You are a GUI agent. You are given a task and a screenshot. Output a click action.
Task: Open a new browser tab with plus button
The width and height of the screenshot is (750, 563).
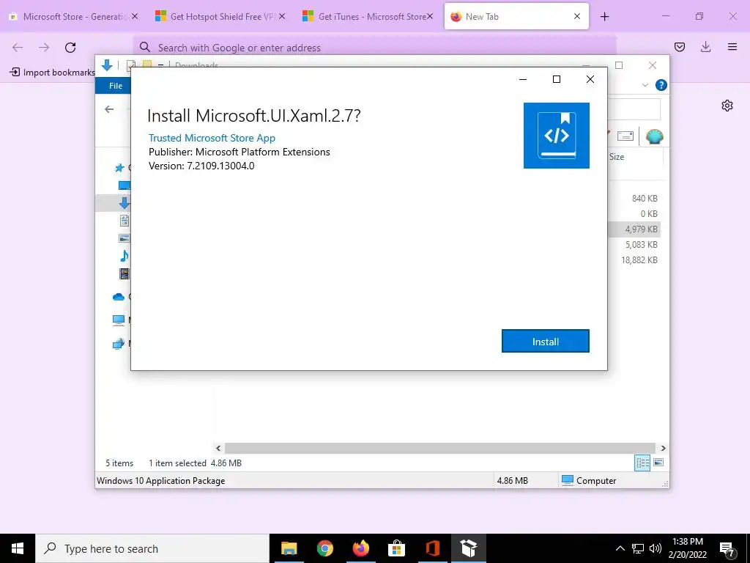coord(604,16)
